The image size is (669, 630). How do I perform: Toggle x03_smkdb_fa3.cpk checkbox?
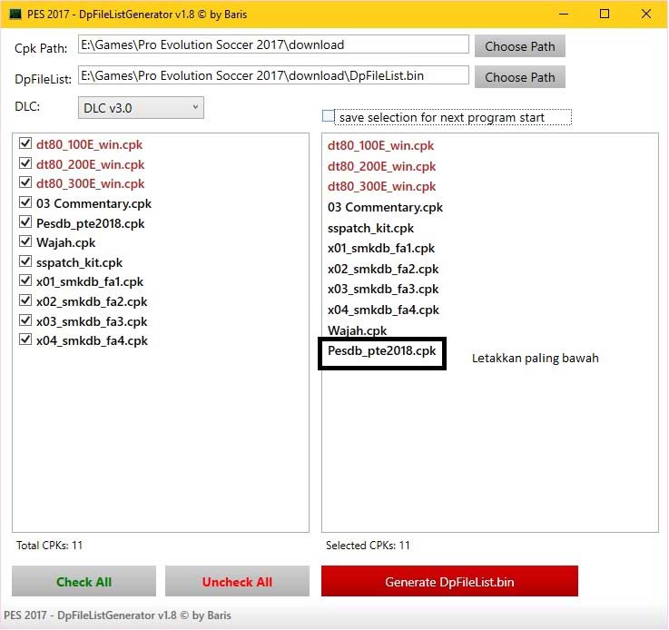click(x=25, y=320)
